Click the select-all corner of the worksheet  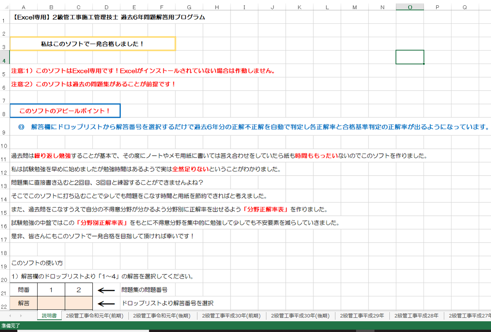[x=5, y=7]
